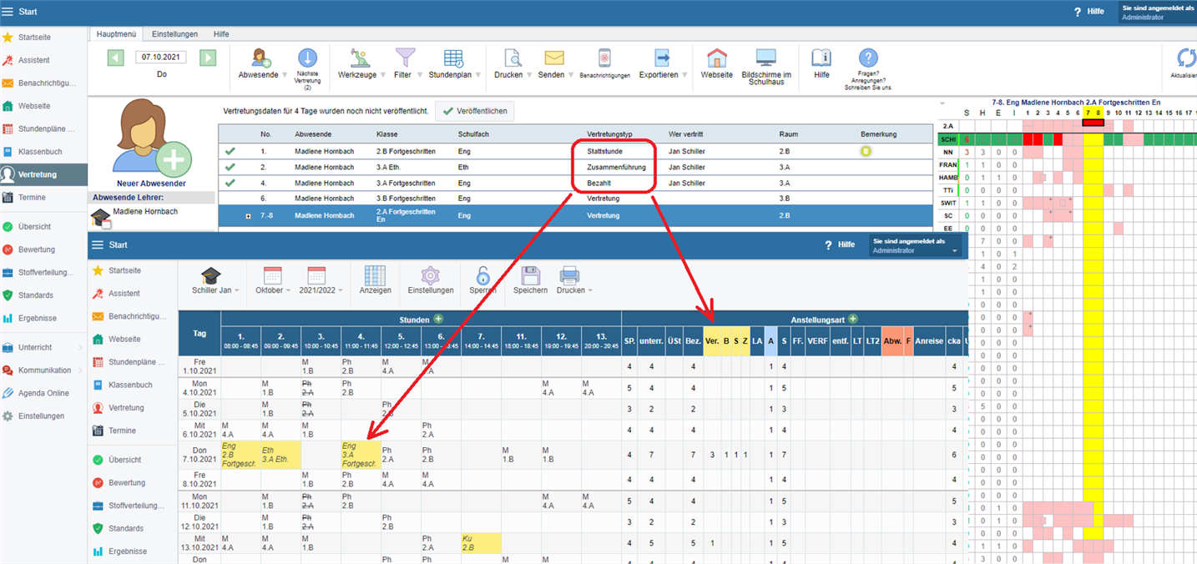Open the Abwesende toolbar icon
The image size is (1197, 564).
pyautogui.click(x=260, y=58)
